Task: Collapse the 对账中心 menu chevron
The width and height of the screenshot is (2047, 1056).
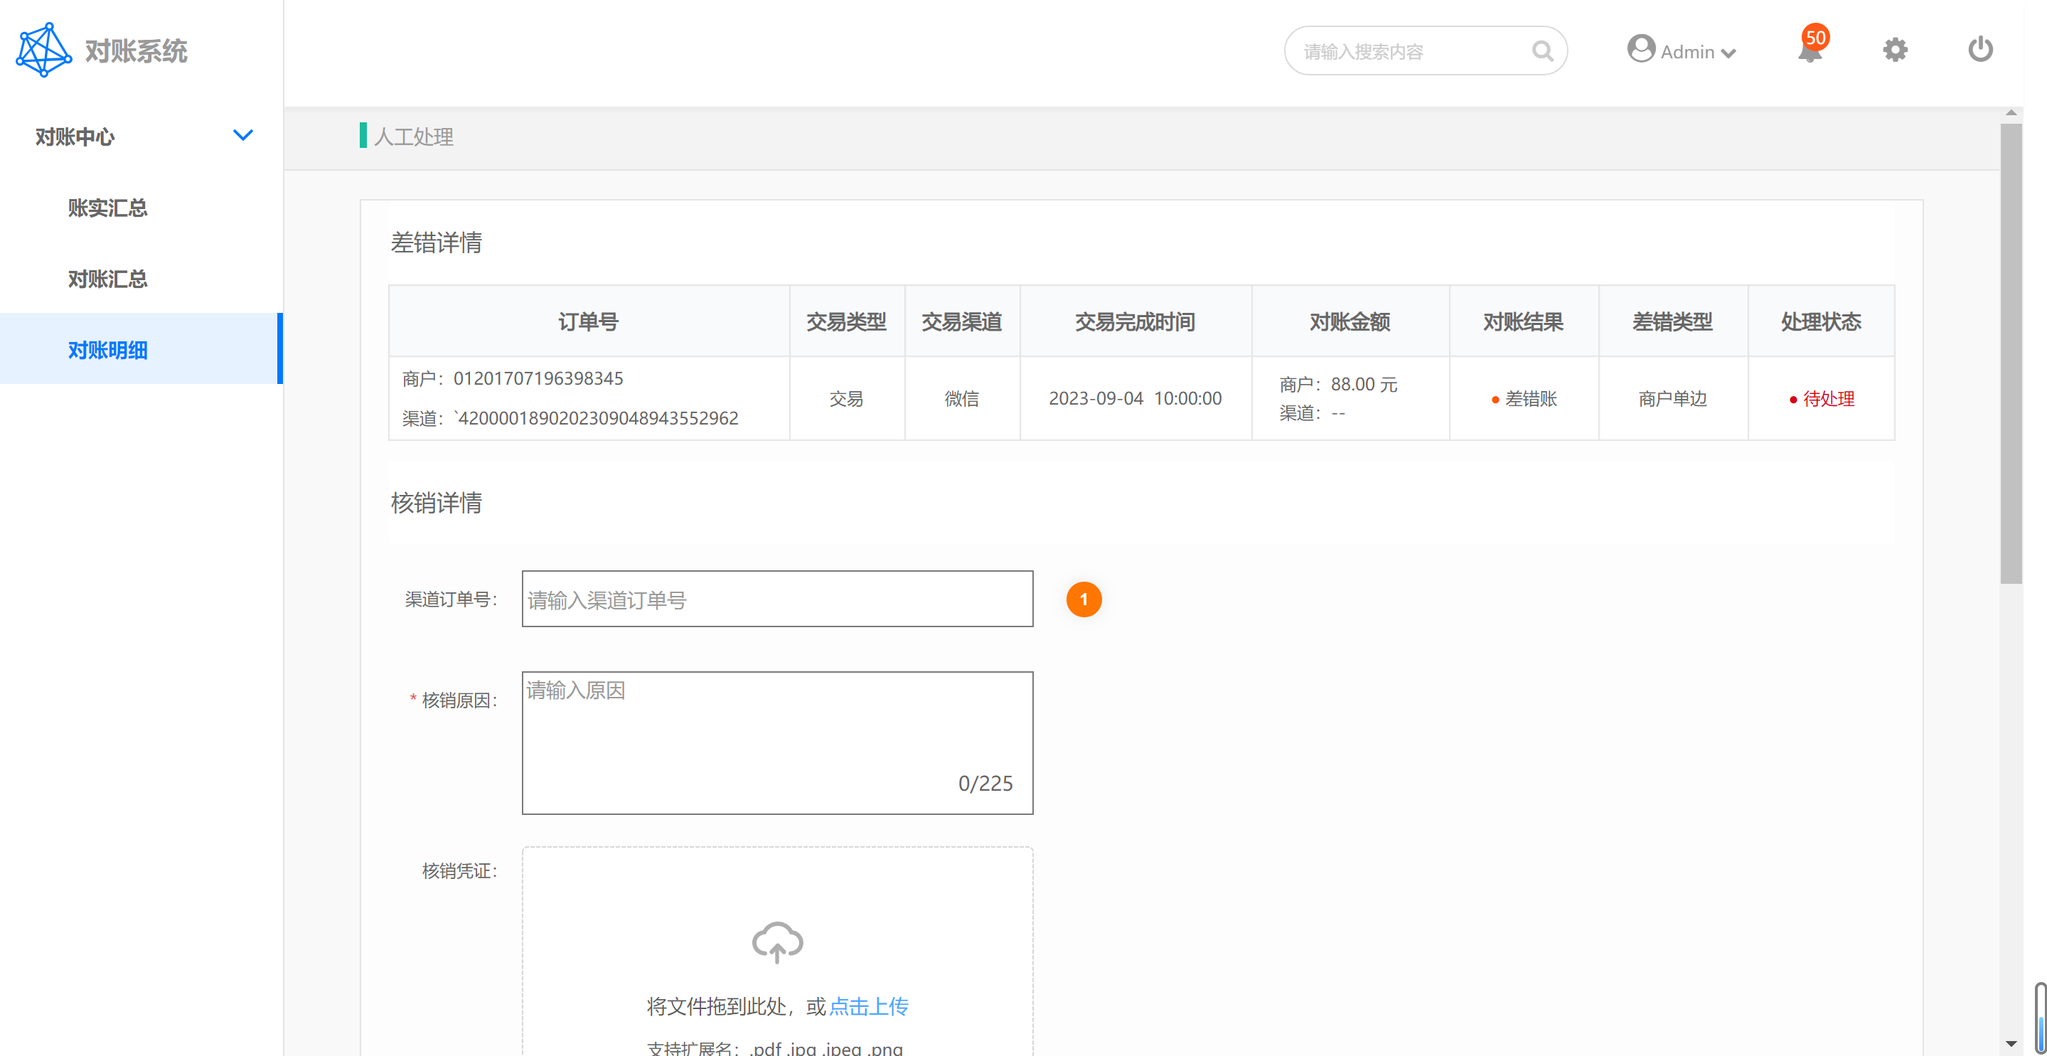Action: tap(242, 136)
